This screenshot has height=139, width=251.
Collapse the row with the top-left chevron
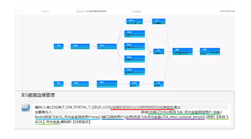tap(19, 11)
